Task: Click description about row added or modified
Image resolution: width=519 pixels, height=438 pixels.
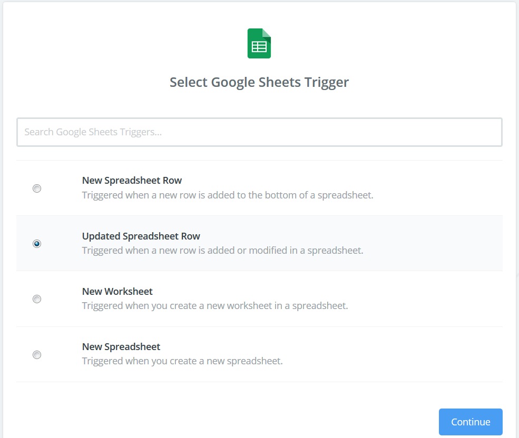Action: pyautogui.click(x=222, y=251)
